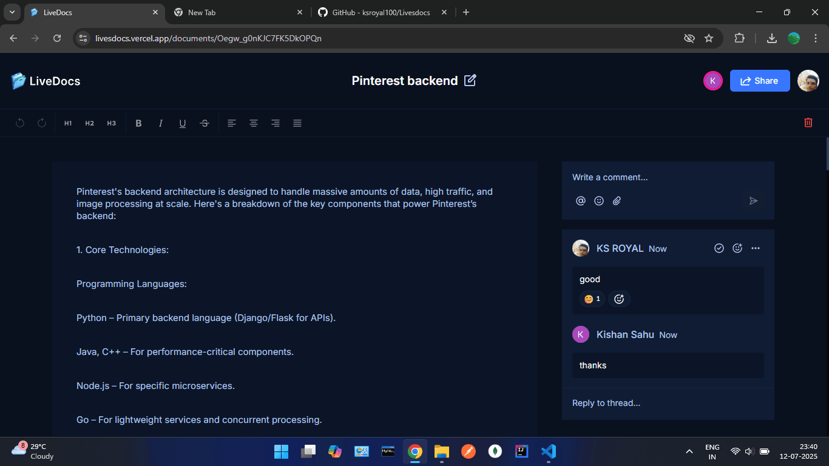Open VS Code from the taskbar

click(x=549, y=451)
